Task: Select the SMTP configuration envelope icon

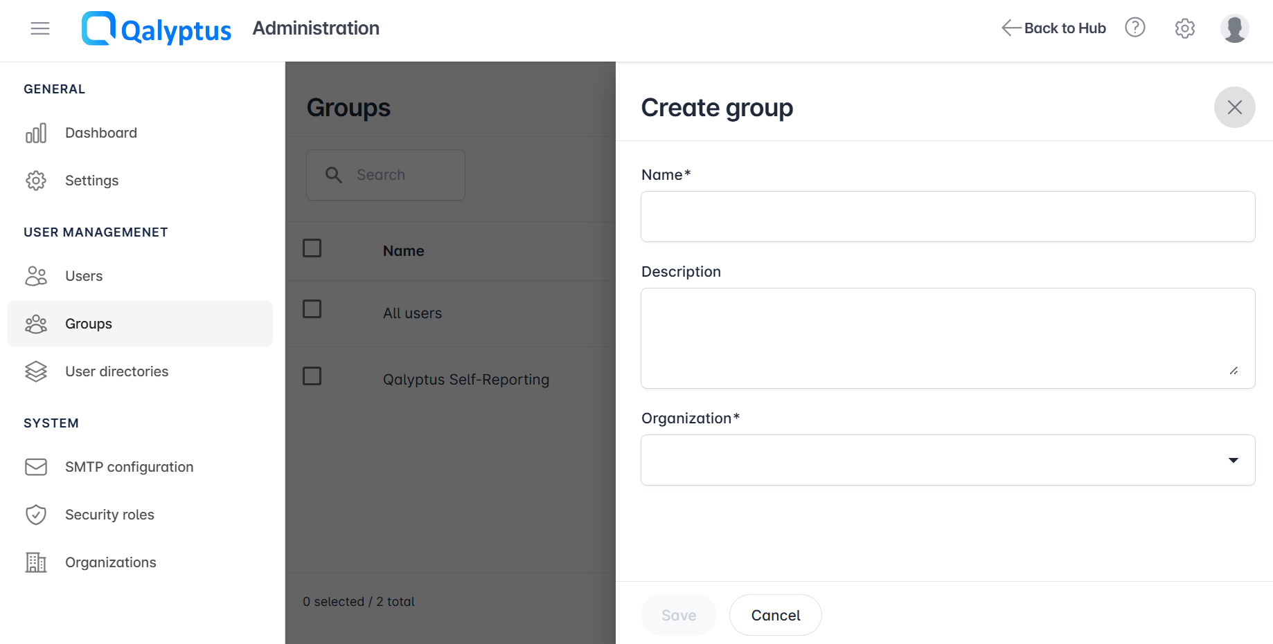Action: 36,467
